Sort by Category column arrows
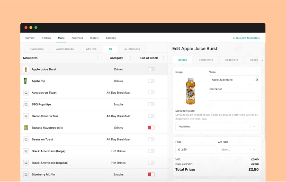 click(x=131, y=58)
